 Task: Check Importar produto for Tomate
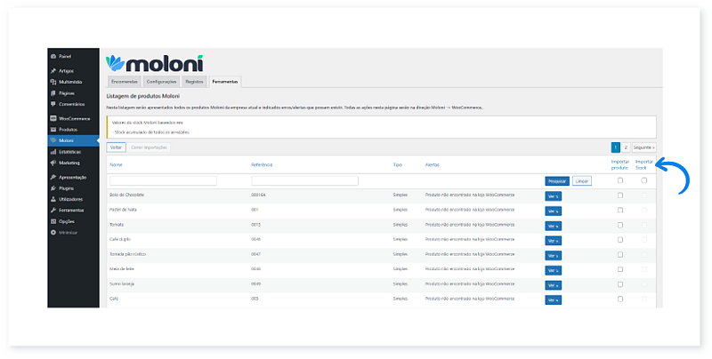620,225
